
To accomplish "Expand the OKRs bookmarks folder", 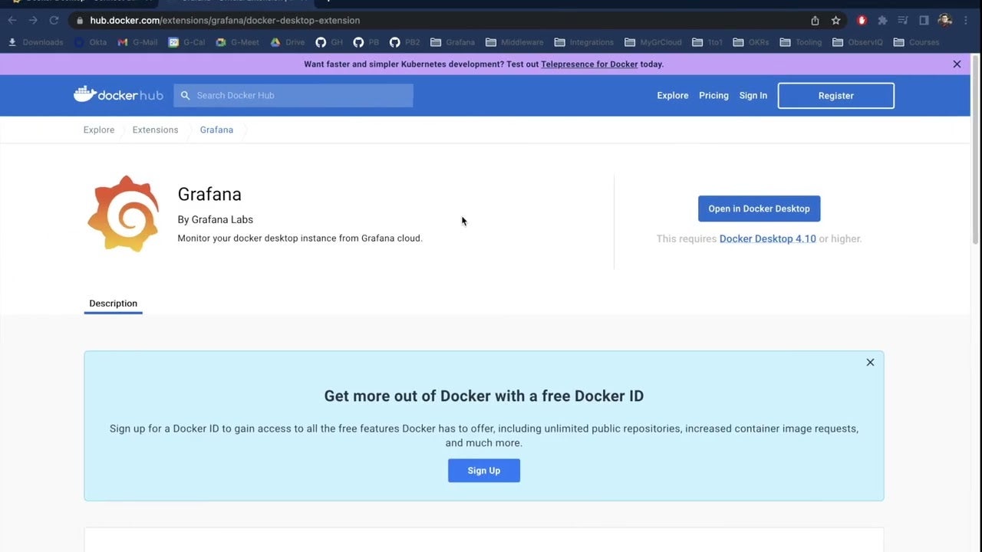I will [x=751, y=42].
